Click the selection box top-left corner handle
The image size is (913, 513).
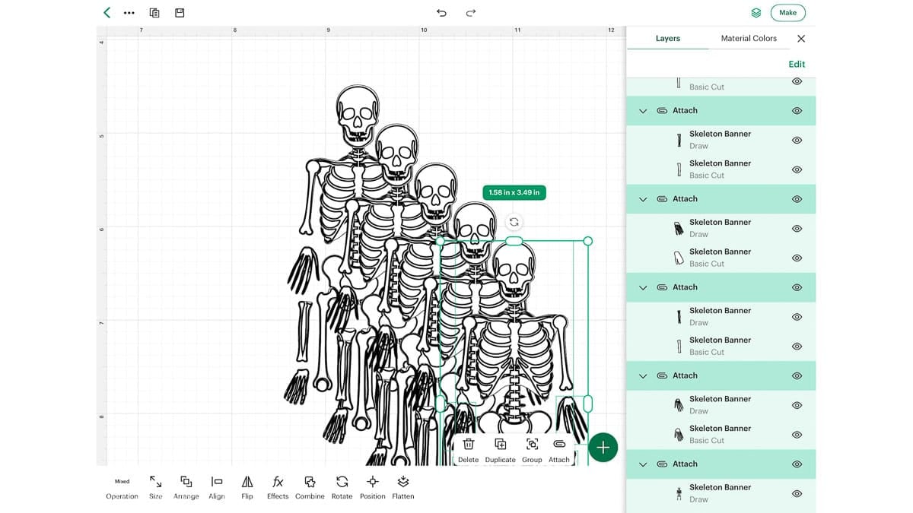(x=441, y=241)
